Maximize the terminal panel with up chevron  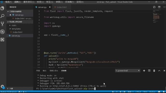159,71
